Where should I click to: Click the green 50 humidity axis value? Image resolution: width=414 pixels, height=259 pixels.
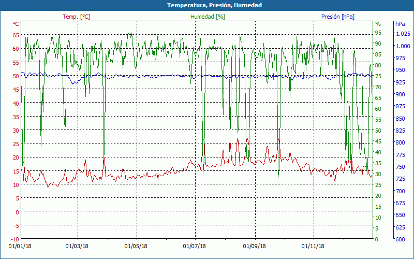pyautogui.click(x=378, y=131)
